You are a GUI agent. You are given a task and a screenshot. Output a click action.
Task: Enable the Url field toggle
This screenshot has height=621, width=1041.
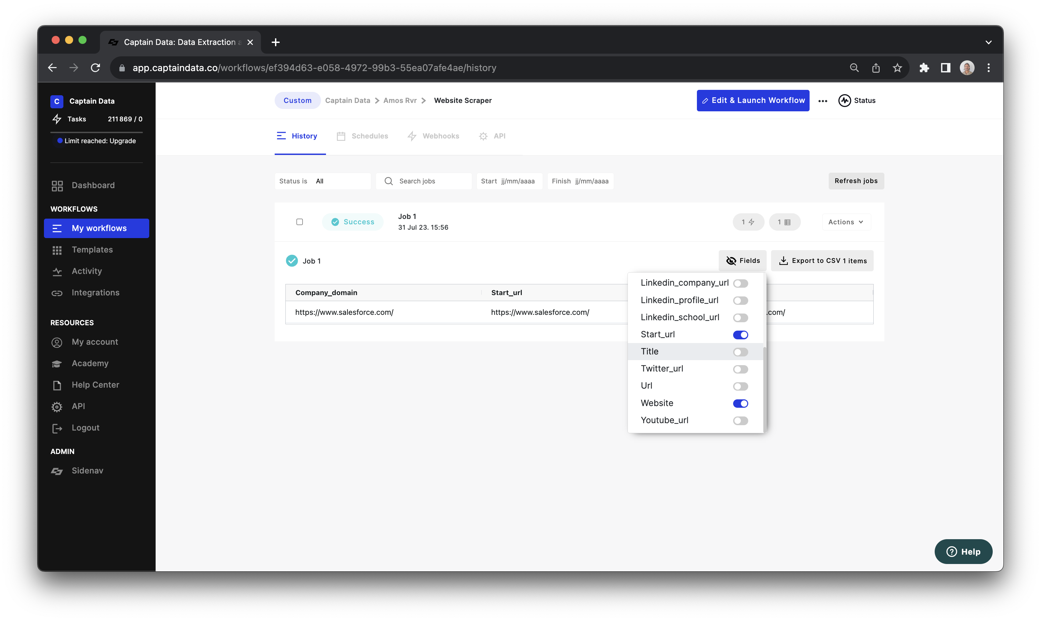(740, 386)
